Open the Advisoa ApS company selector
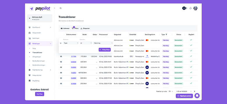 pos(40,18)
